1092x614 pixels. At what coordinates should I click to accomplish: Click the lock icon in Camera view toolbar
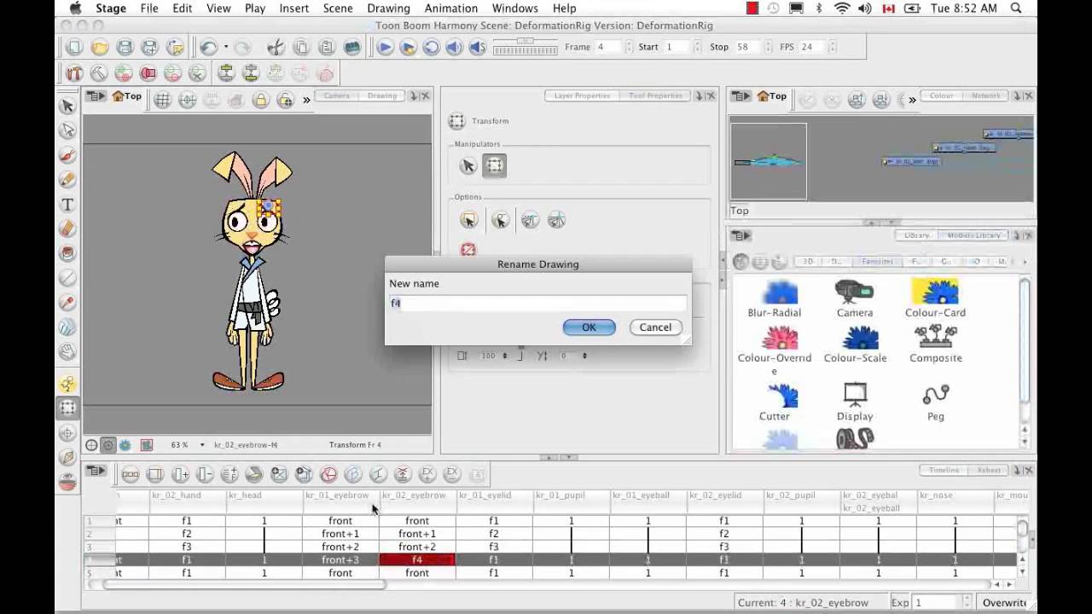(261, 100)
